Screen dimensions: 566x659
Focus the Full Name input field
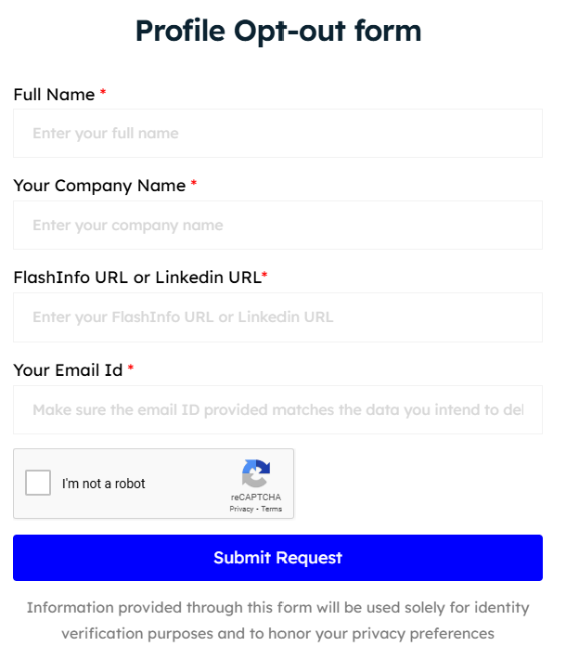(x=277, y=134)
